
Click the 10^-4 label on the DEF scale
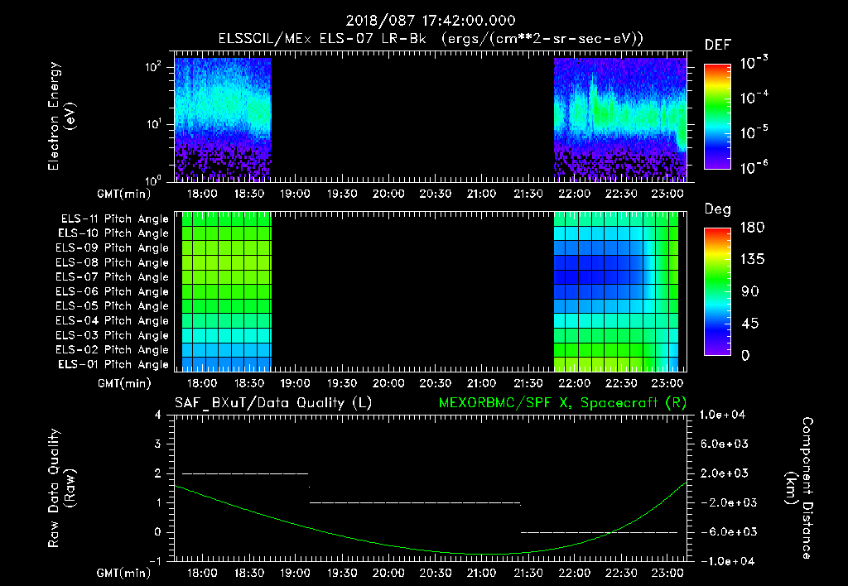tap(754, 97)
